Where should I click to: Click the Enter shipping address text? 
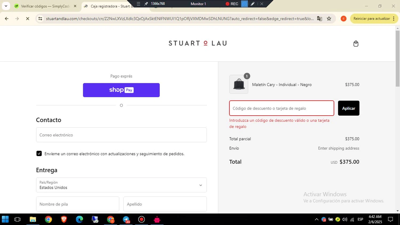pos(339,148)
